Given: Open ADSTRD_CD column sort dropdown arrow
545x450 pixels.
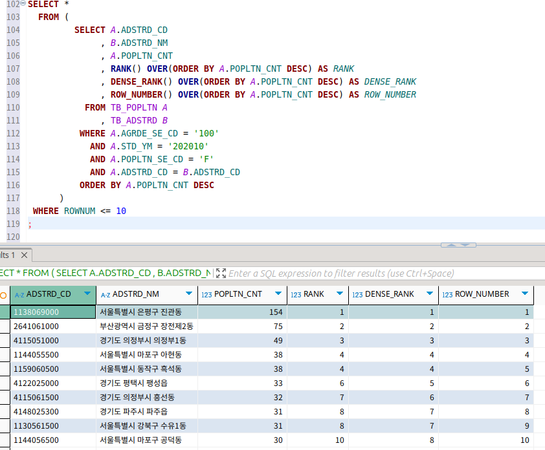Looking at the screenshot, I should click(x=87, y=294).
